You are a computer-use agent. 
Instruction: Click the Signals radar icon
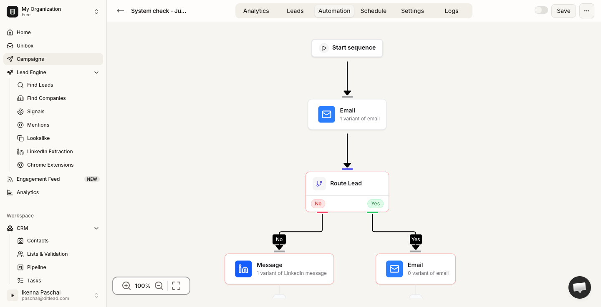click(20, 112)
